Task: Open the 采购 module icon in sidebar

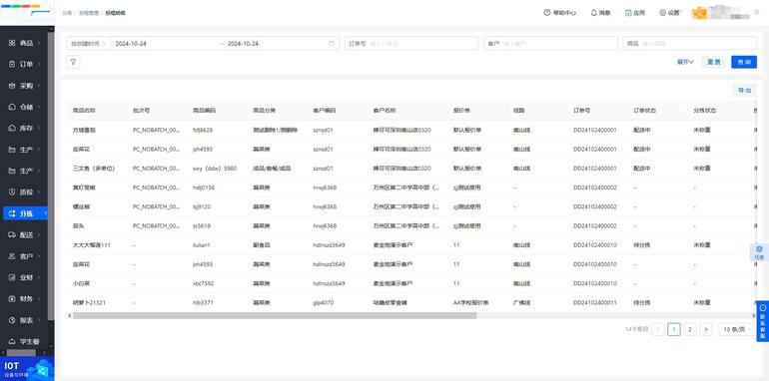Action: tap(12, 86)
